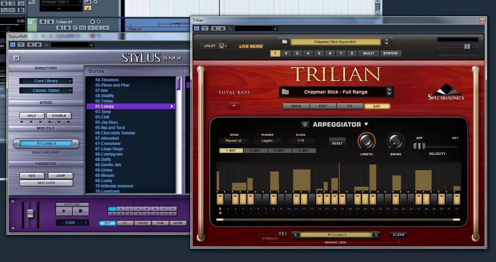
Task: Stop Stylus RMX playback with the square button
Action: (x=81, y=211)
